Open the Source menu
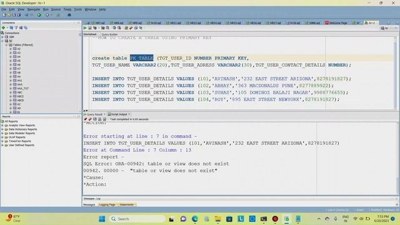The image size is (400, 225). pyautogui.click(x=56, y=9)
